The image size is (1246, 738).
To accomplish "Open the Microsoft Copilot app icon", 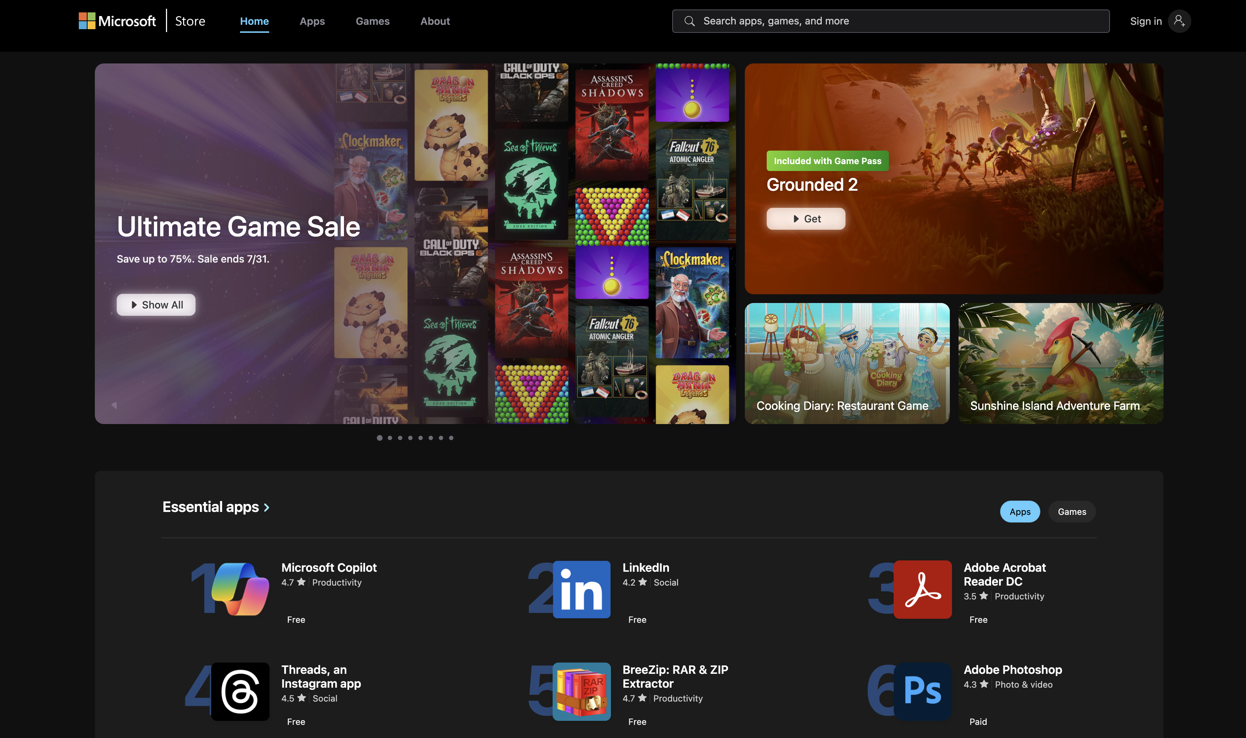I will (x=240, y=589).
